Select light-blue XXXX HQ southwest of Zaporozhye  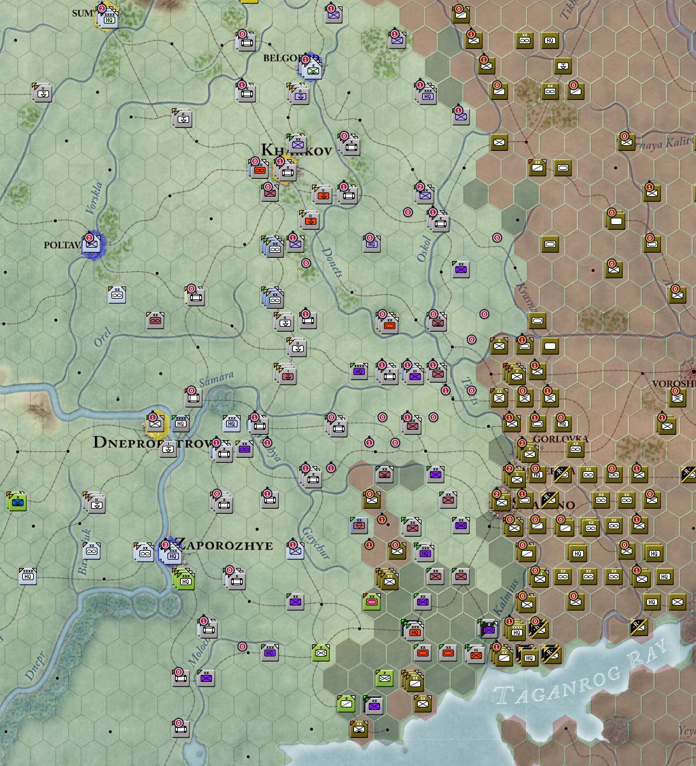pos(27,576)
